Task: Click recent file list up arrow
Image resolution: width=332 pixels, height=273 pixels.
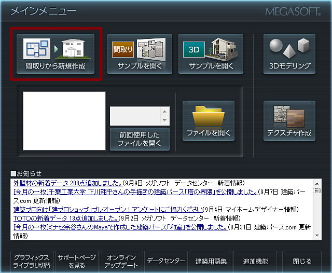Action: coord(165,111)
